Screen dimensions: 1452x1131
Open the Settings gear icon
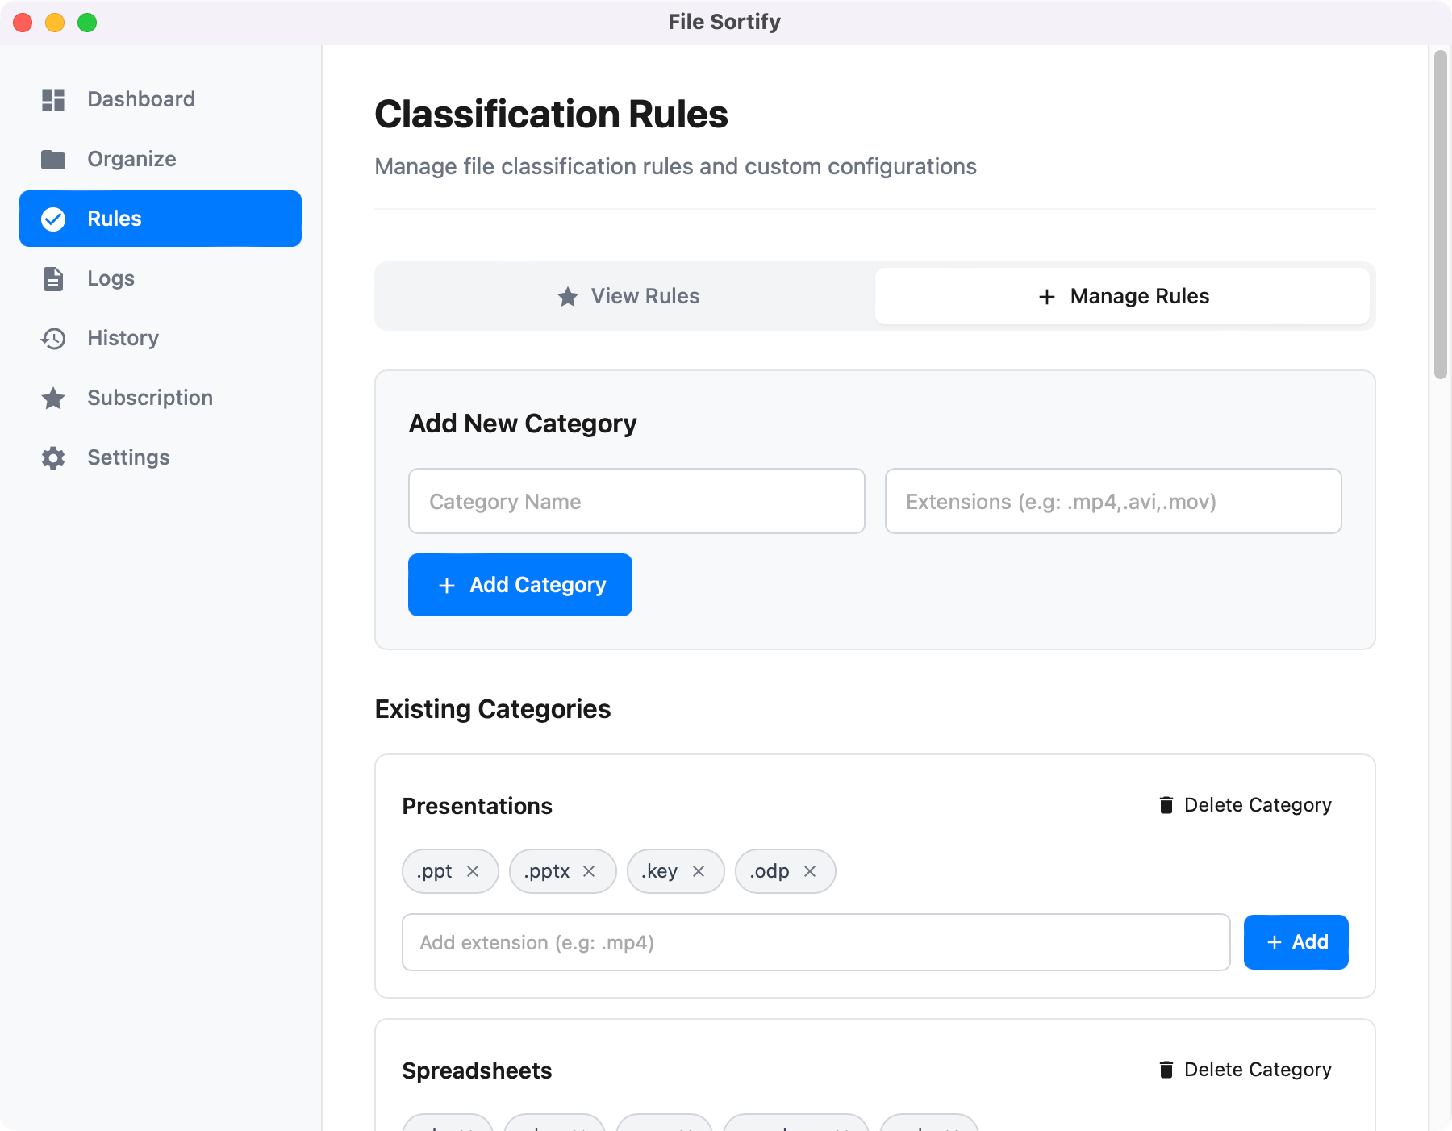53,457
